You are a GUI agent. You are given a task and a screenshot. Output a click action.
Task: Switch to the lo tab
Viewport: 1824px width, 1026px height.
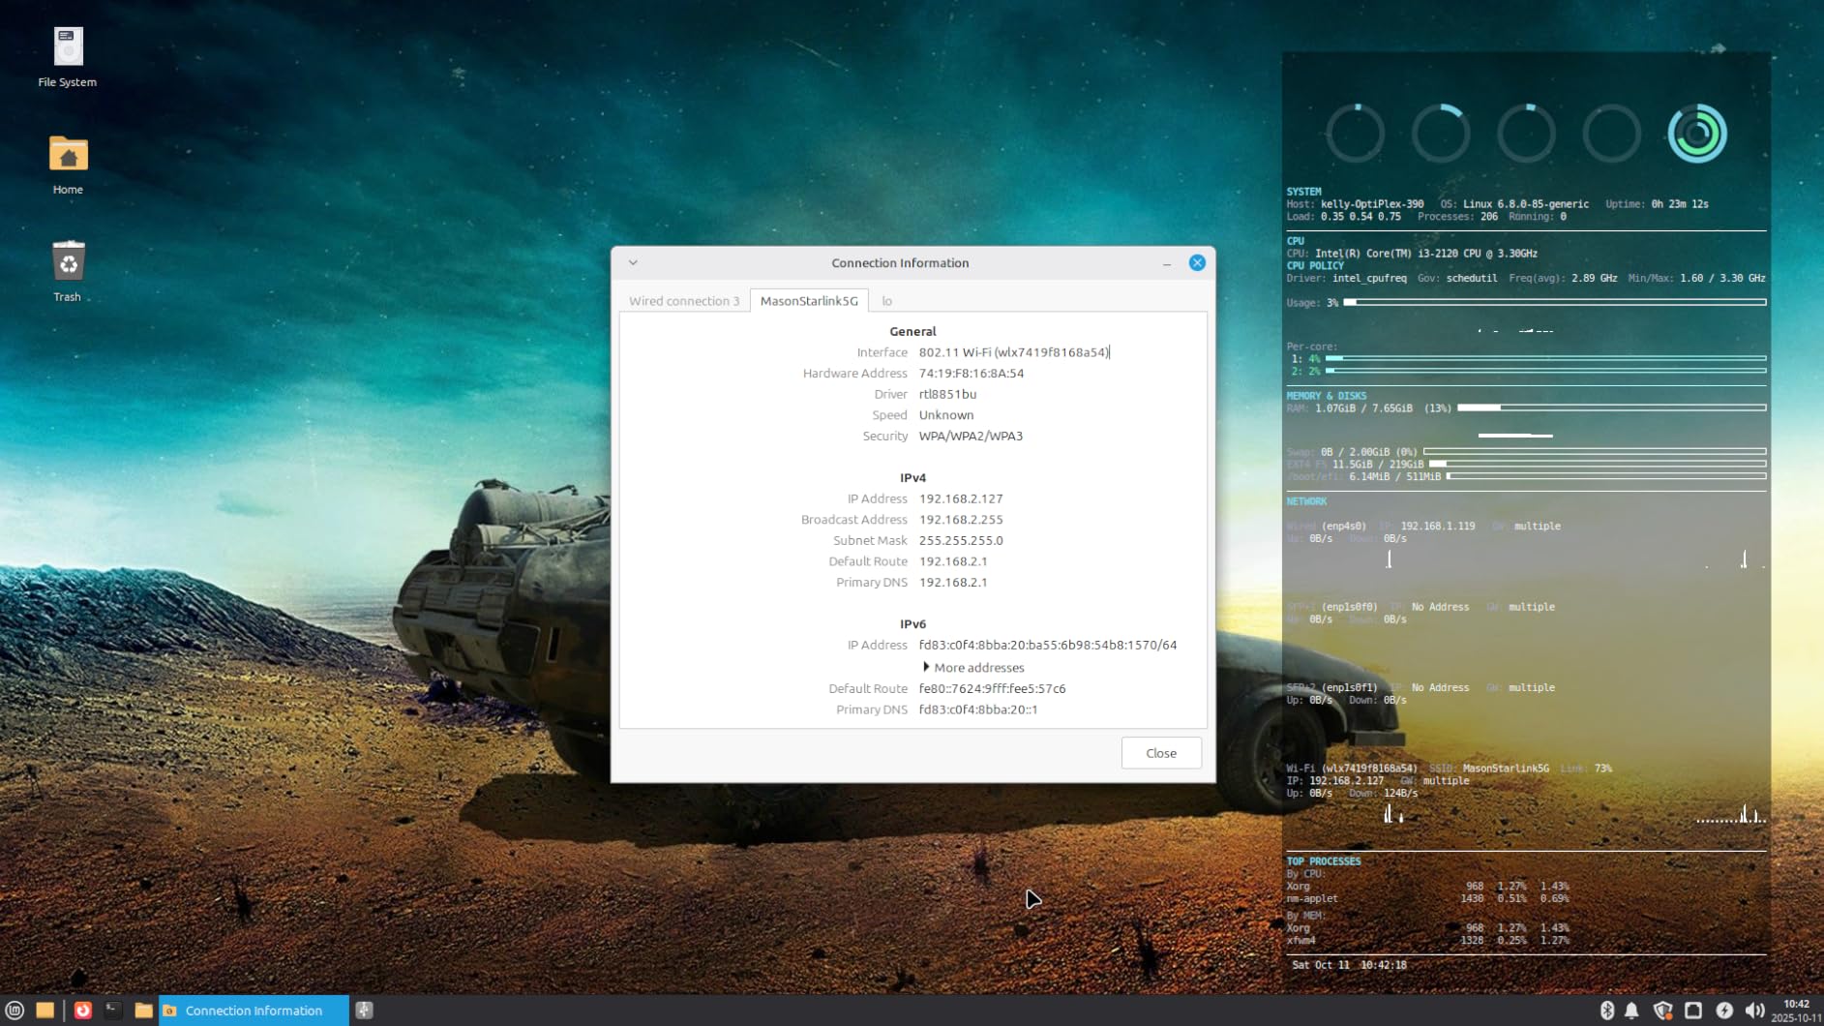click(x=886, y=301)
